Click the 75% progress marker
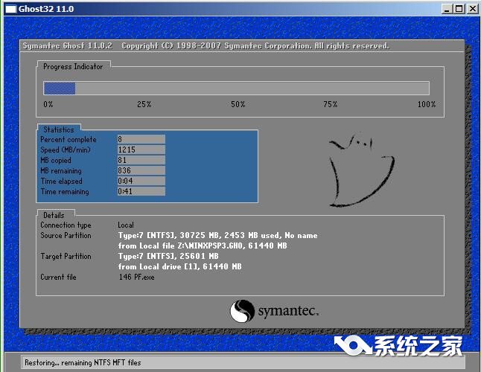The height and width of the screenshot is (372, 481). [331, 104]
